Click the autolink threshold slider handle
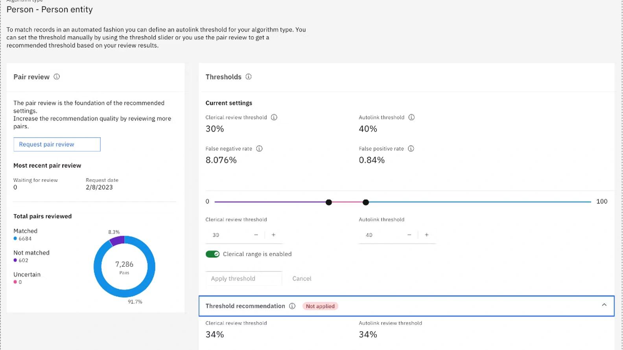This screenshot has height=350, width=623. (x=366, y=202)
